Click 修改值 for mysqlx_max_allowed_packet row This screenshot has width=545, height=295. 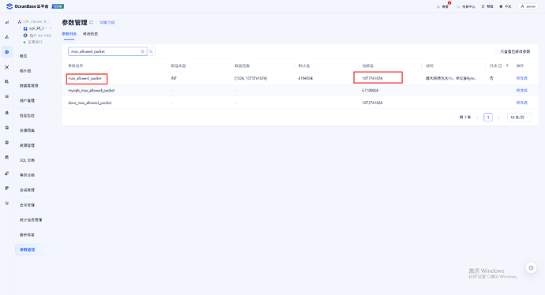point(522,91)
